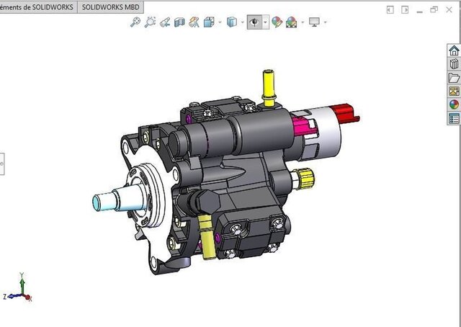This screenshot has height=327, width=461.
Task: Click the Zoom to Fit magnifier icon
Action: [135, 22]
